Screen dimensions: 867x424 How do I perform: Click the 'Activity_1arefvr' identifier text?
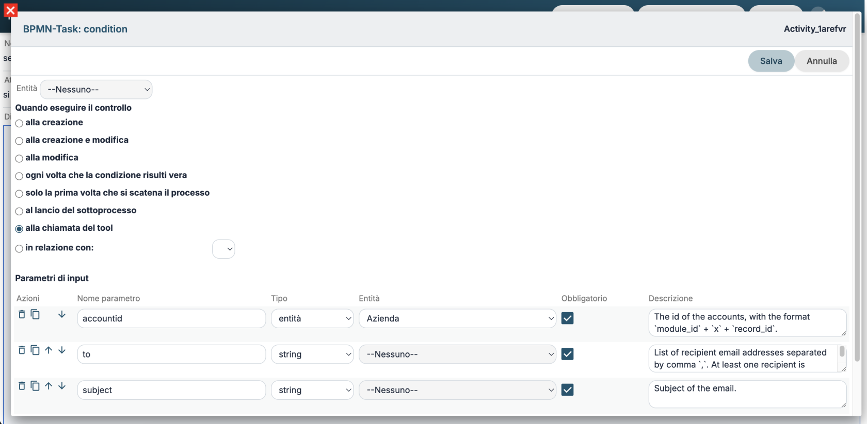[815, 29]
